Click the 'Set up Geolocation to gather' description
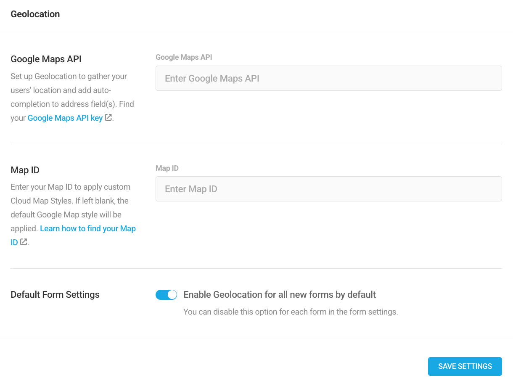 pyautogui.click(x=69, y=77)
